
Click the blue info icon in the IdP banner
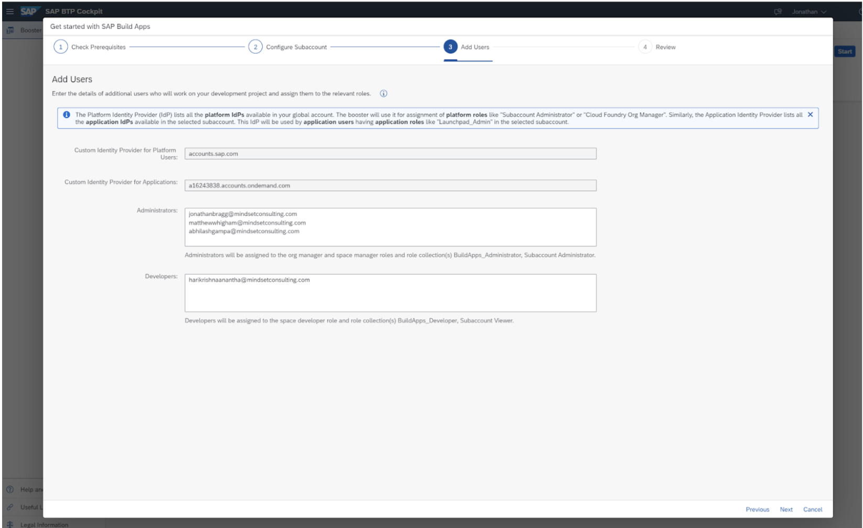click(68, 115)
